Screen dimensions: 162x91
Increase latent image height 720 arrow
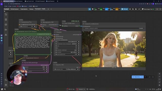(x=47, y=69)
